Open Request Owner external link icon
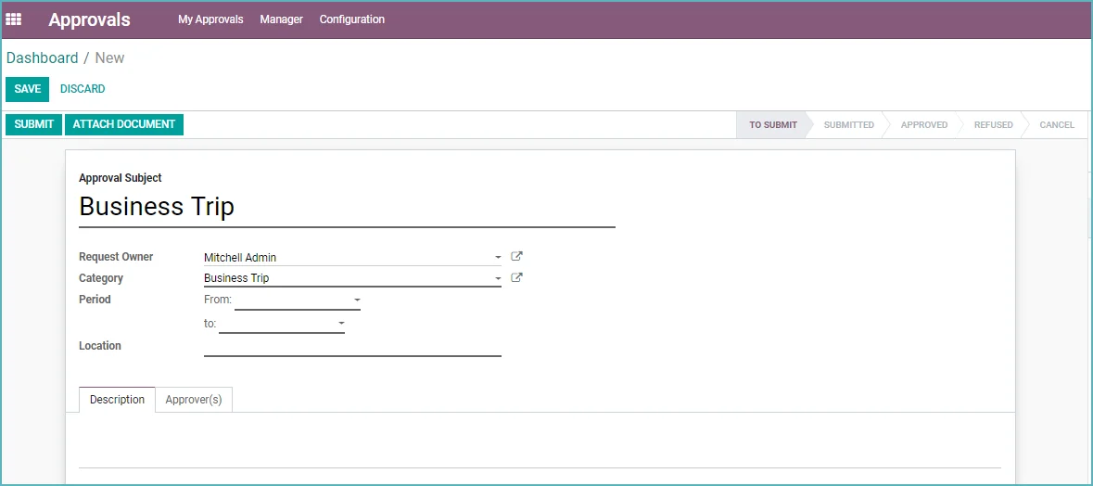Screen dimensions: 1093x486 click(x=516, y=257)
